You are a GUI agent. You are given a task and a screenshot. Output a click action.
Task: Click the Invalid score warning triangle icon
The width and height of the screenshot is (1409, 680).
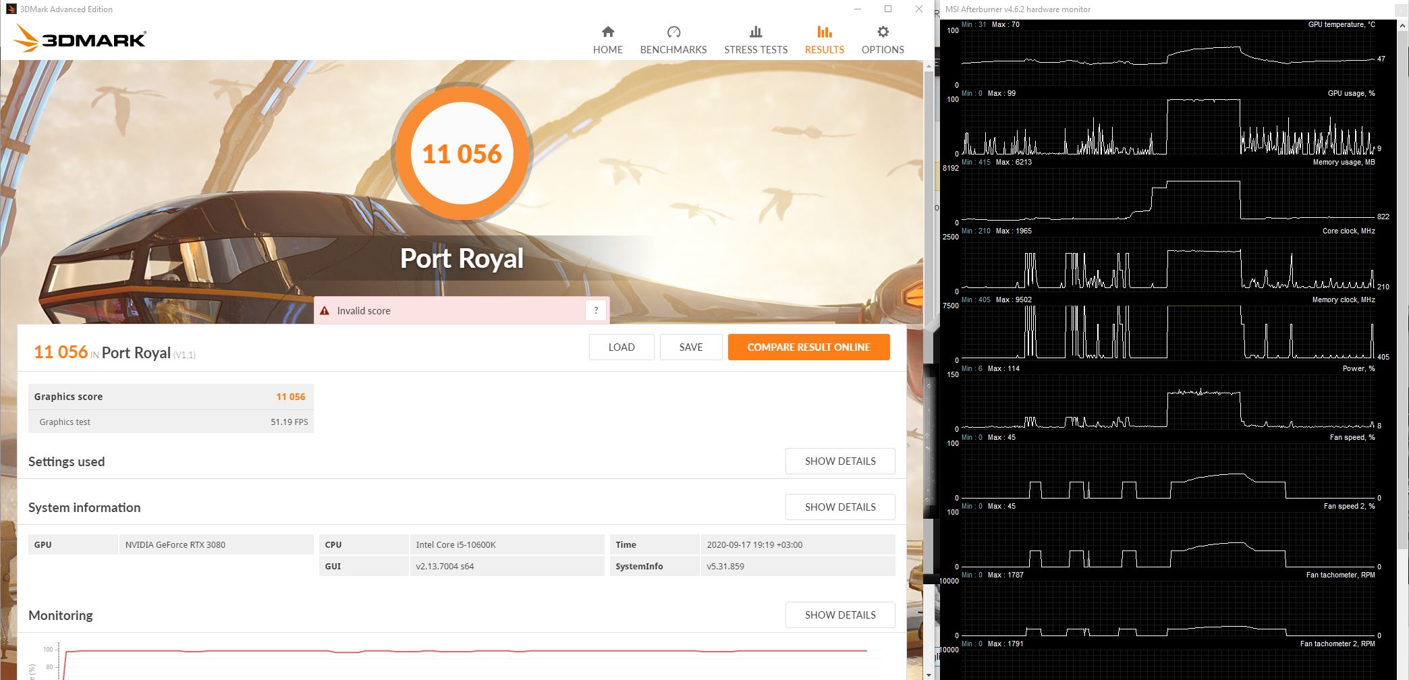[x=325, y=311]
